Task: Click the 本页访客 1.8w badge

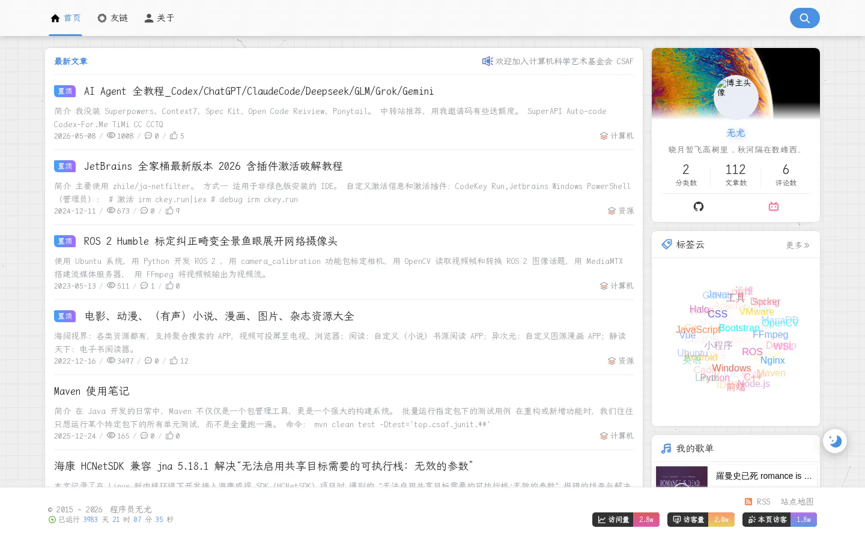Action: (780, 520)
